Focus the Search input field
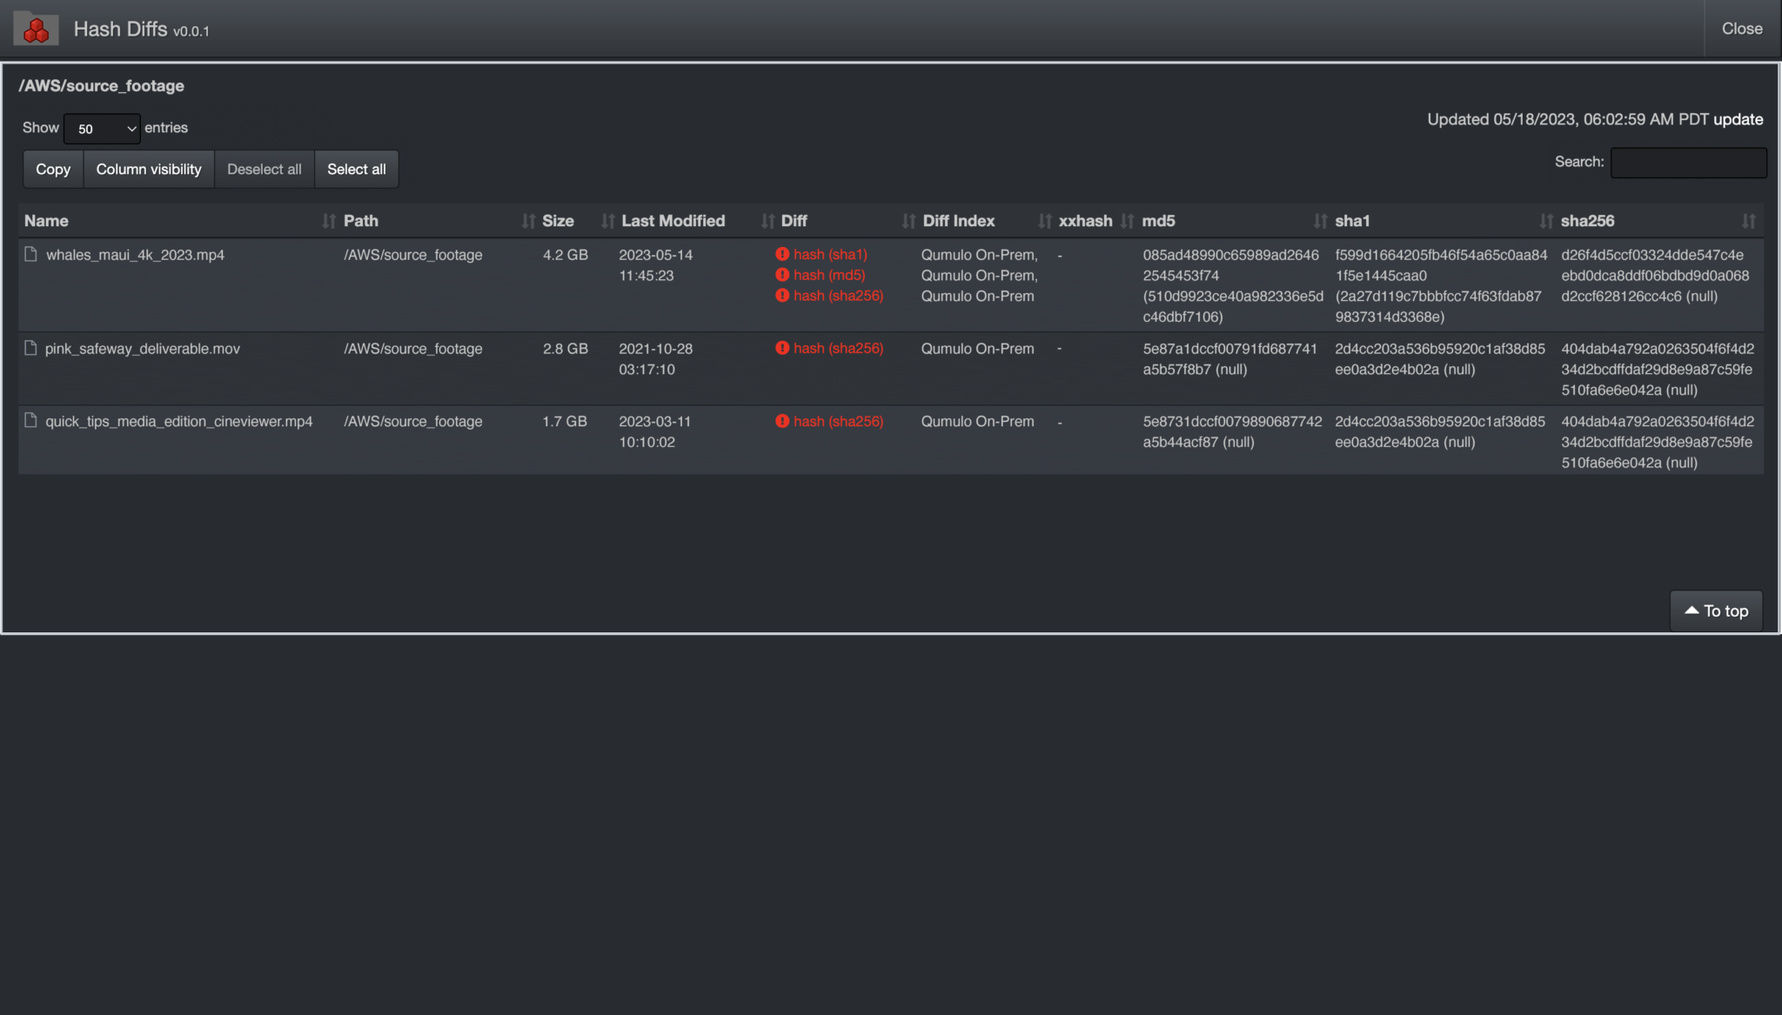The height and width of the screenshot is (1015, 1782). click(1688, 163)
